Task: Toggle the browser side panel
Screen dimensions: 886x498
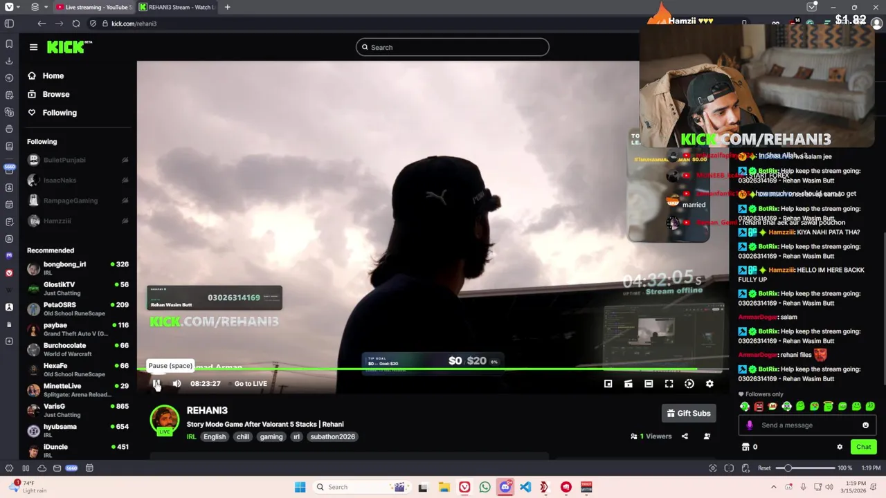Action: point(9,24)
